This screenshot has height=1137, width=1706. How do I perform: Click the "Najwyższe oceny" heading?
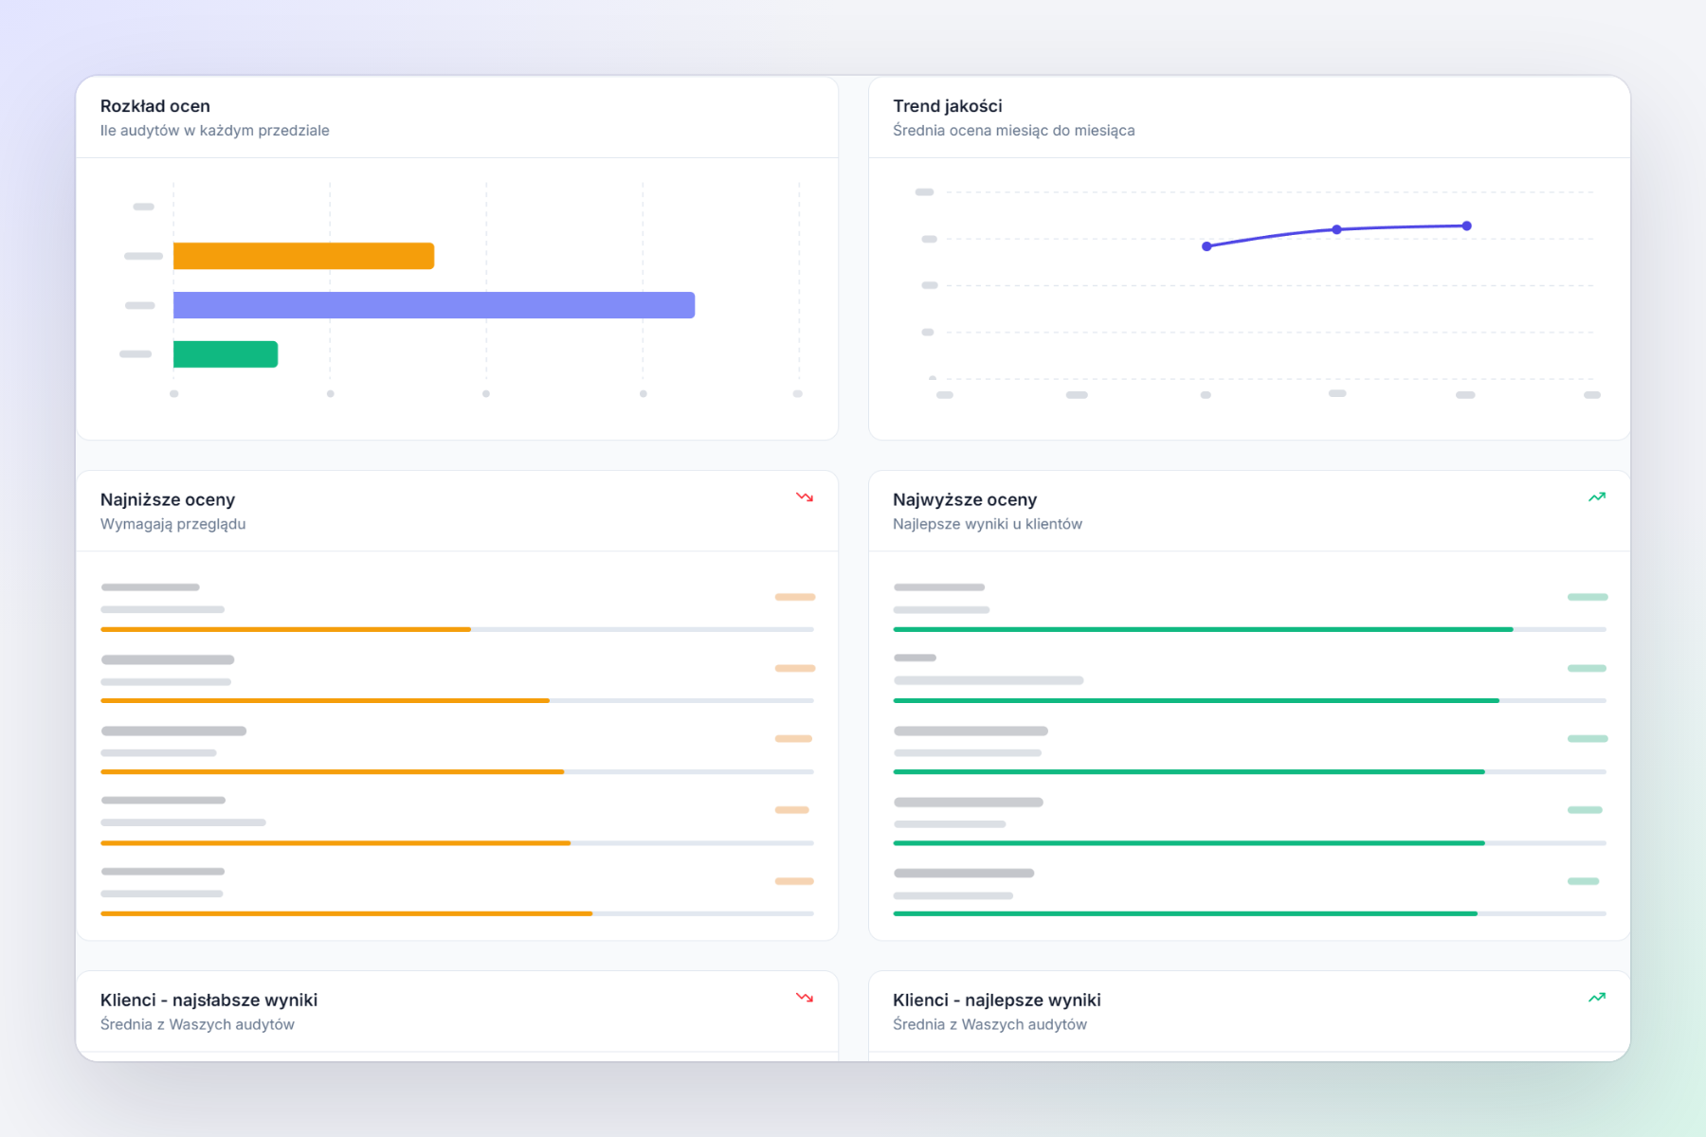pos(965,499)
